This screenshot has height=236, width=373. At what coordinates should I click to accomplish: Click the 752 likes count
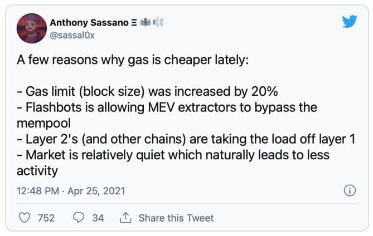(x=46, y=218)
